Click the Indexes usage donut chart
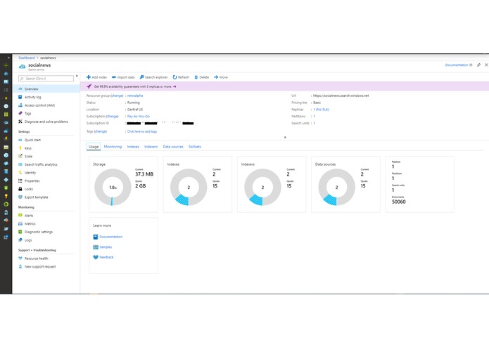Image resolution: width=489 pixels, height=347 pixels. click(189, 187)
